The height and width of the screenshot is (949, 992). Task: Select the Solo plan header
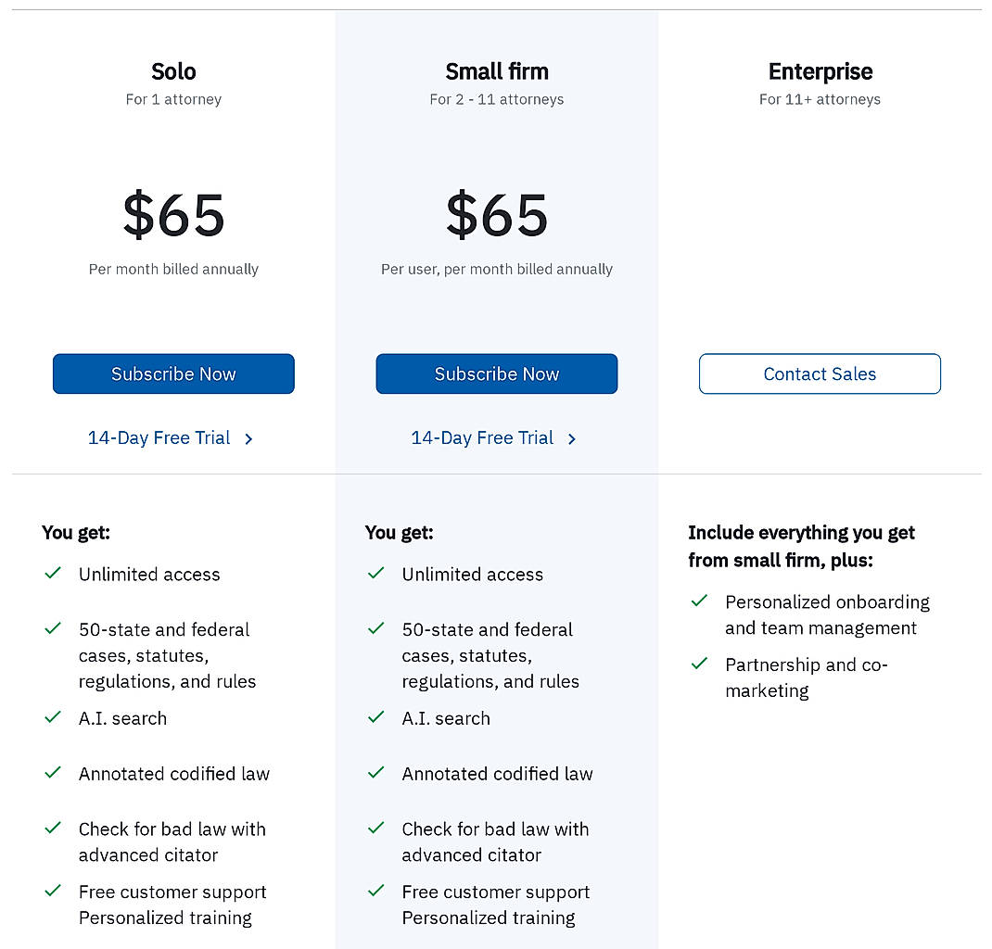[173, 71]
